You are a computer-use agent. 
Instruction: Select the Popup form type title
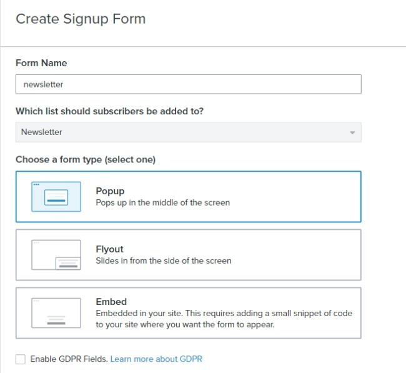point(111,191)
